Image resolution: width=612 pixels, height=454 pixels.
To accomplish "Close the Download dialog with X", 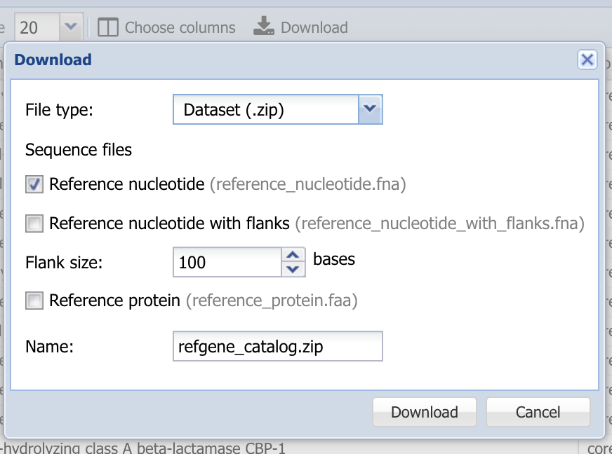I will 587,60.
